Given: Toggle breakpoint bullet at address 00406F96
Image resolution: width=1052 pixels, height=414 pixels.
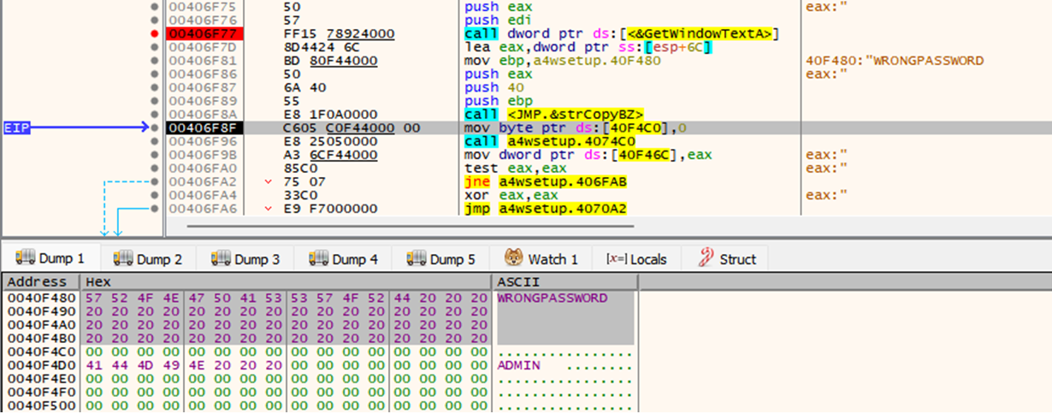Looking at the screenshot, I should [x=155, y=141].
